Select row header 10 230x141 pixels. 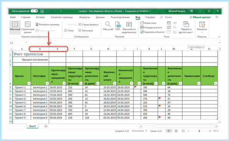(11, 106)
